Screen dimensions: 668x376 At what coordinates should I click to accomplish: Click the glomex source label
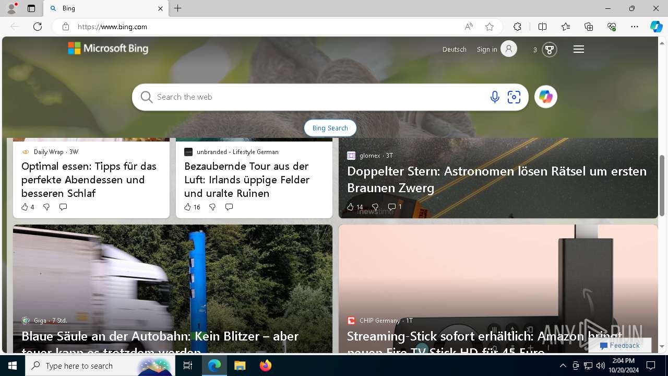click(x=369, y=156)
